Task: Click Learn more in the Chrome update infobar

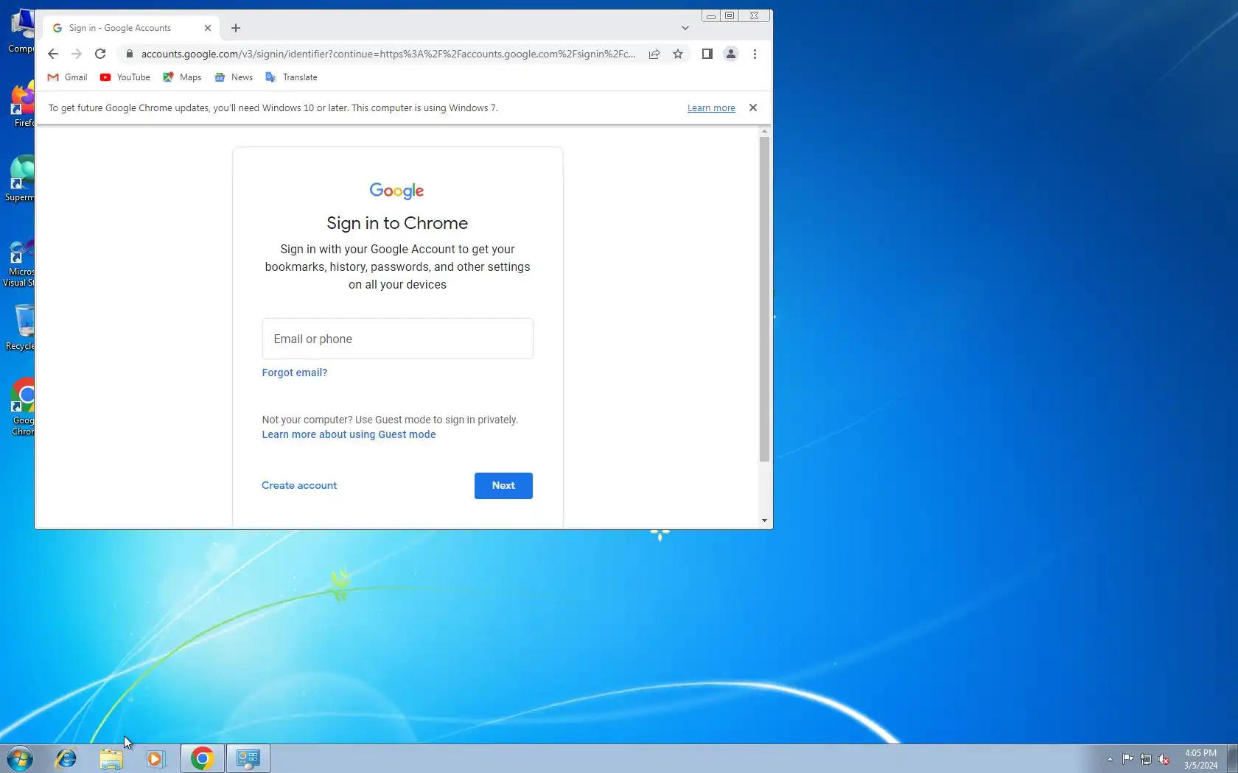Action: click(x=711, y=108)
